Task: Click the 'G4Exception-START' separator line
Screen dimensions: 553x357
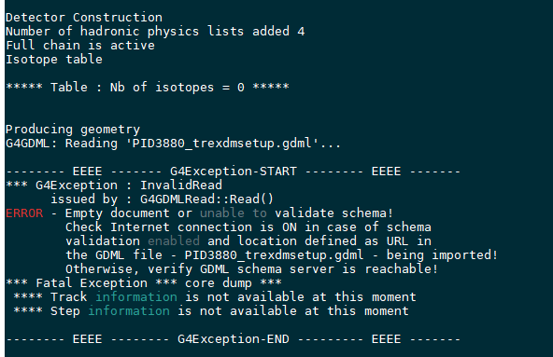Action: [x=234, y=172]
